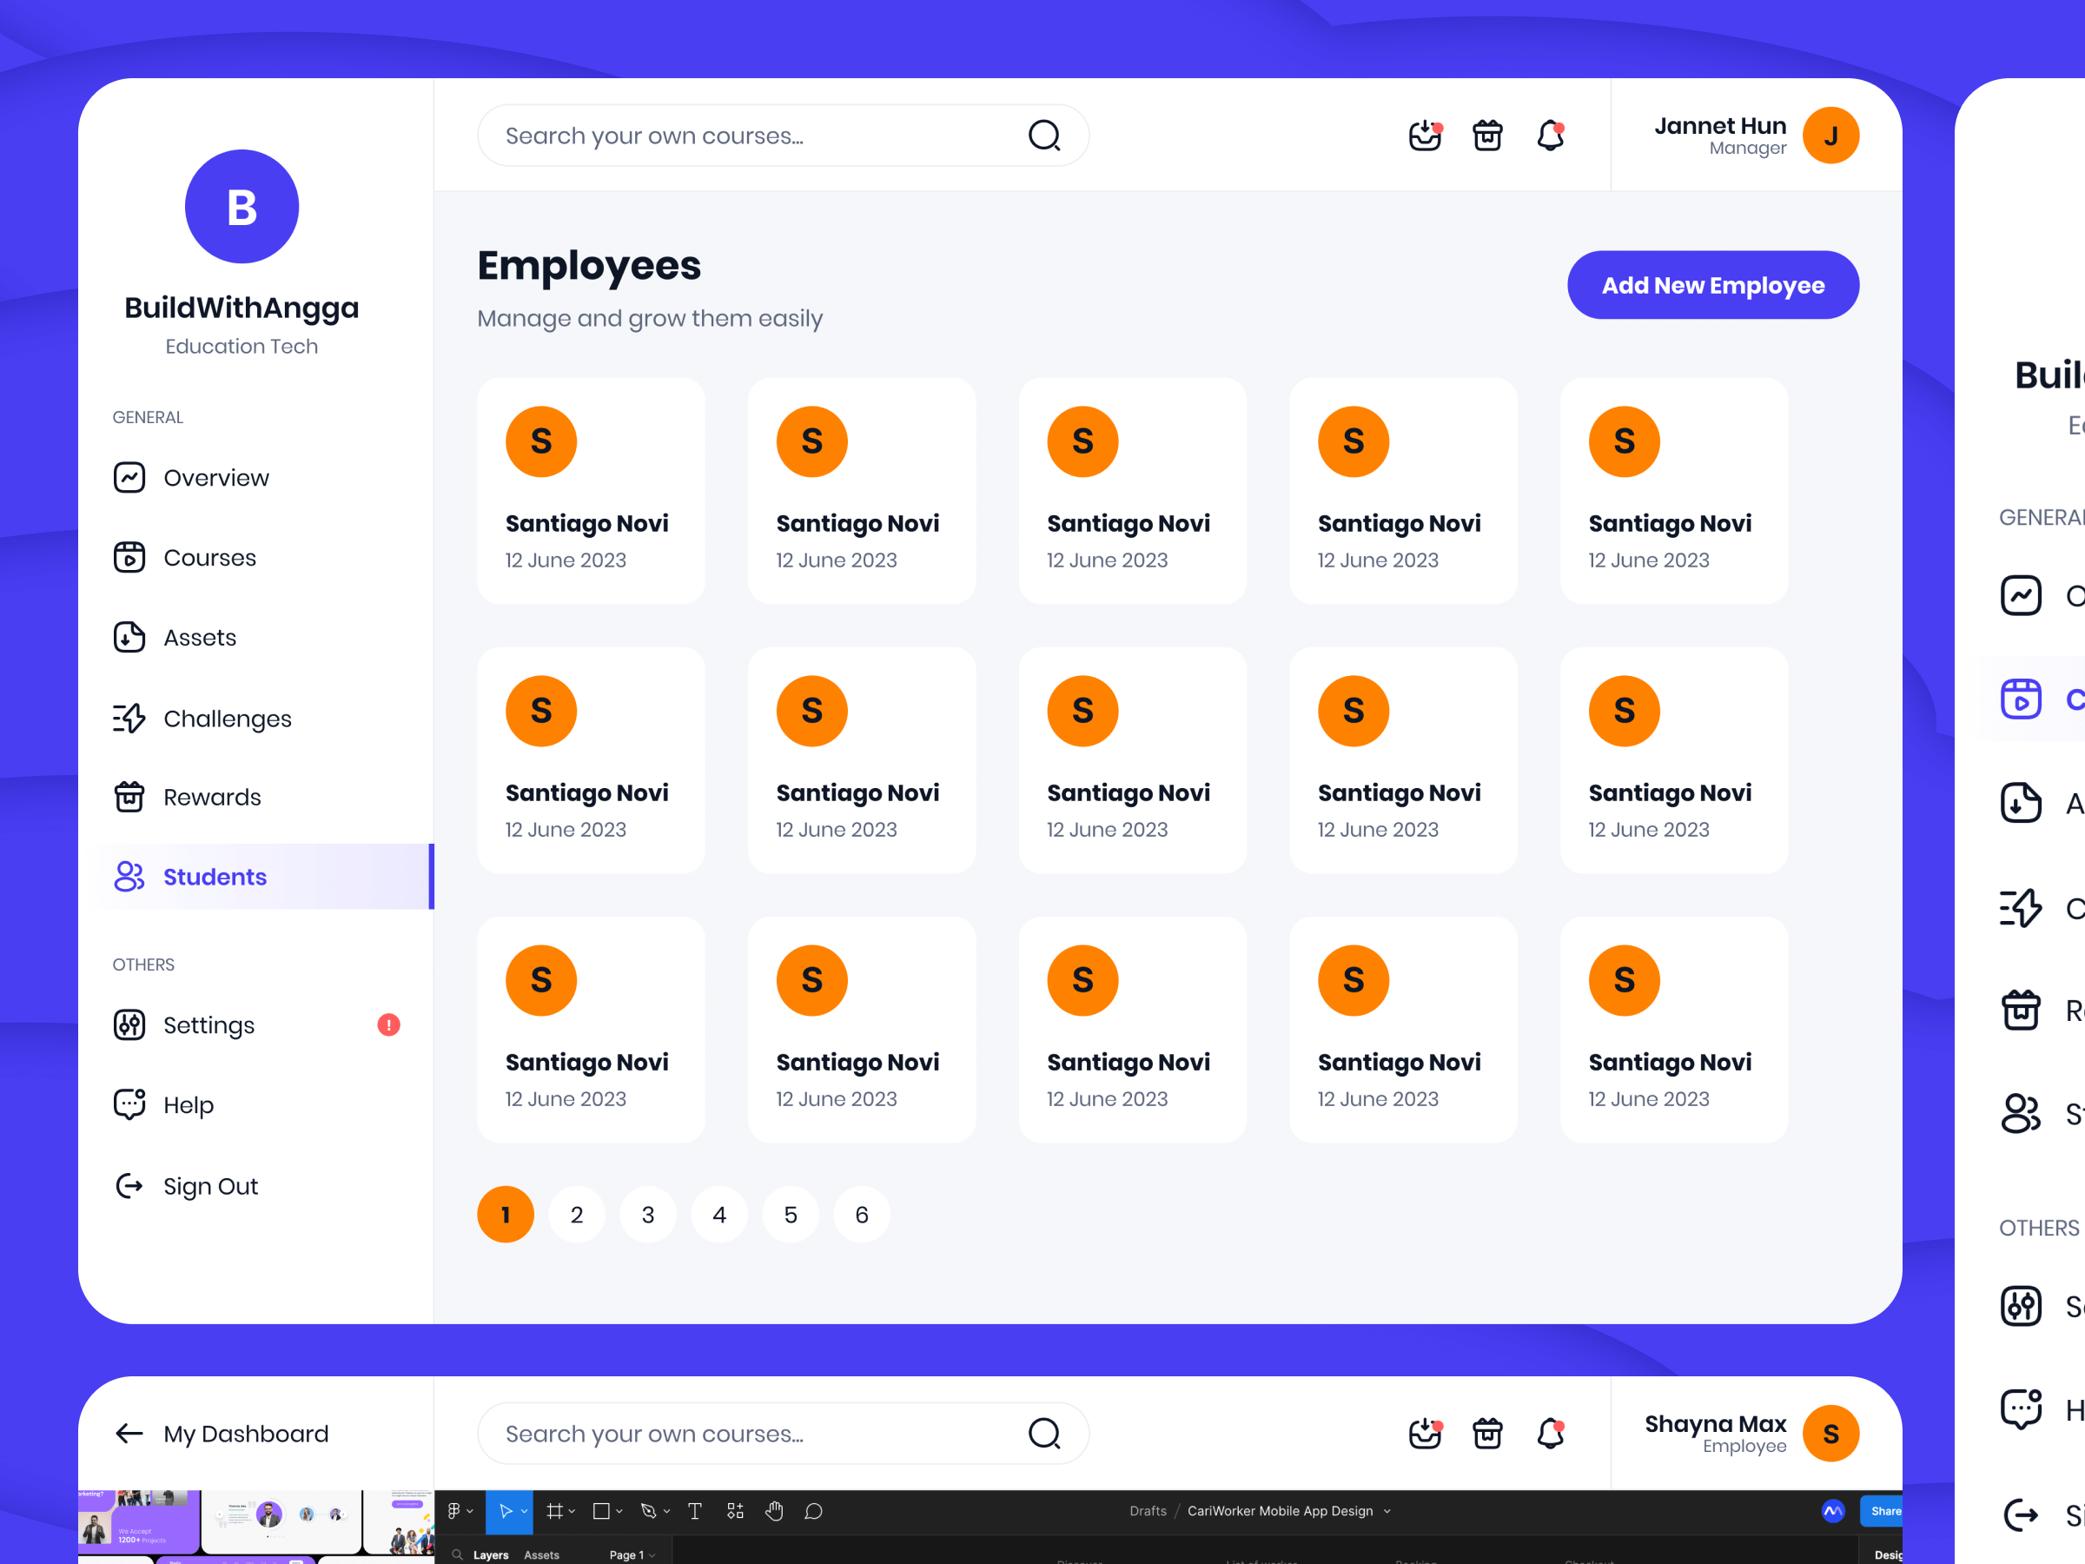Focus search field in Shayna Max's header
The width and height of the screenshot is (2085, 1564).
point(784,1434)
